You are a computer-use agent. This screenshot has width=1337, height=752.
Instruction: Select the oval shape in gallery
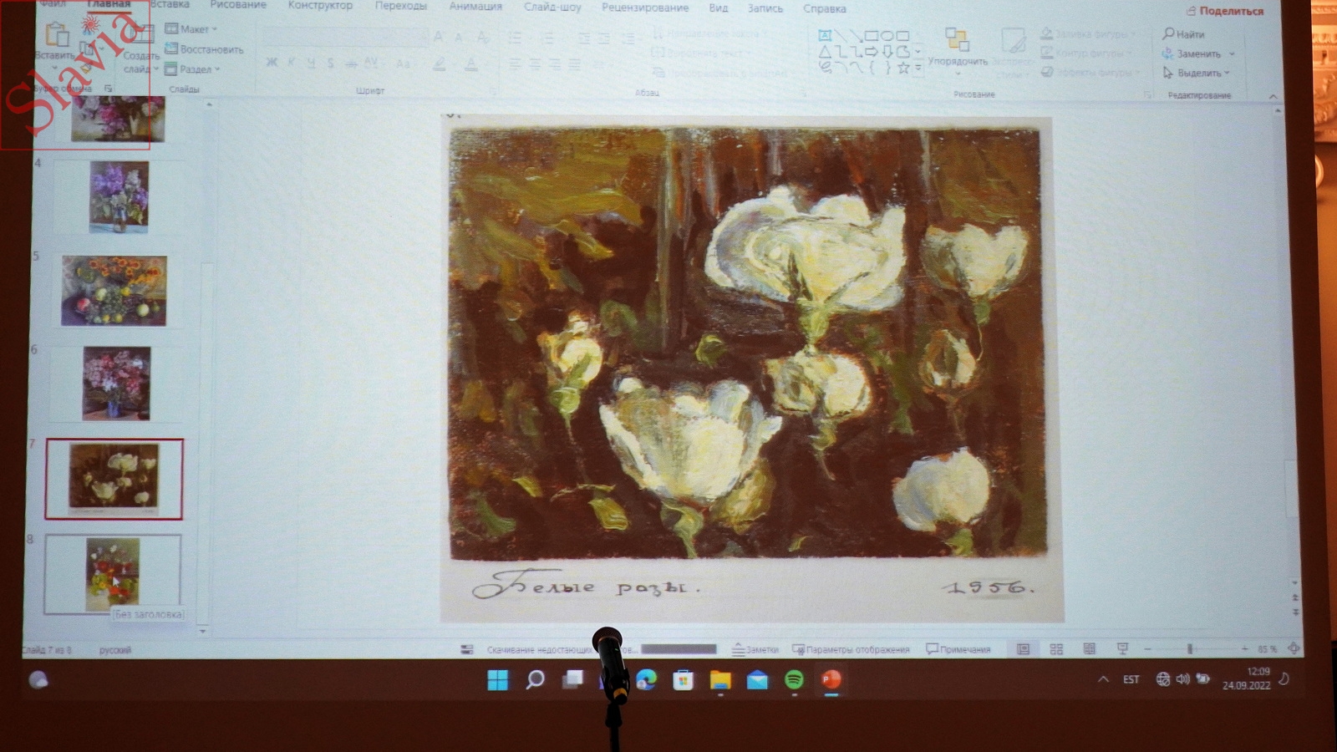[x=887, y=35]
